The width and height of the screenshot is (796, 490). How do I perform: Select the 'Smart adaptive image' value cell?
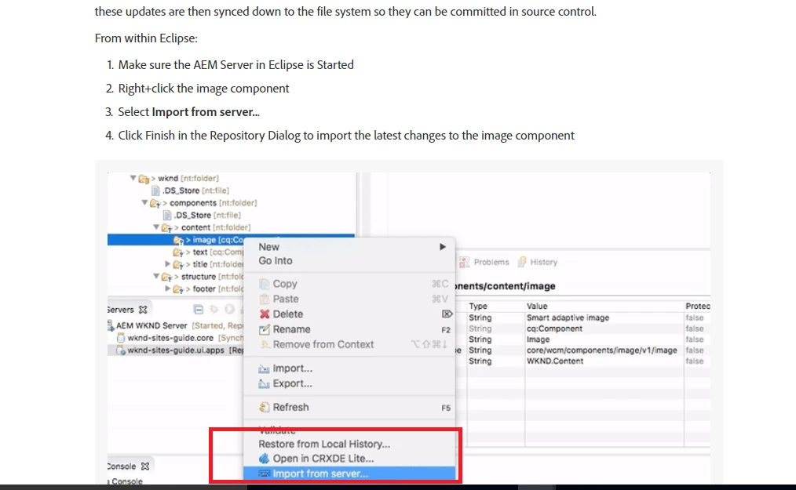pos(568,318)
